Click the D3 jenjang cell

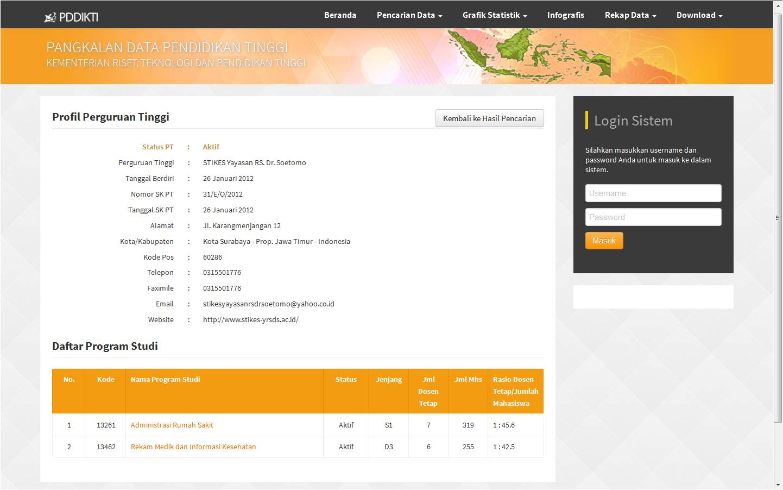click(389, 447)
